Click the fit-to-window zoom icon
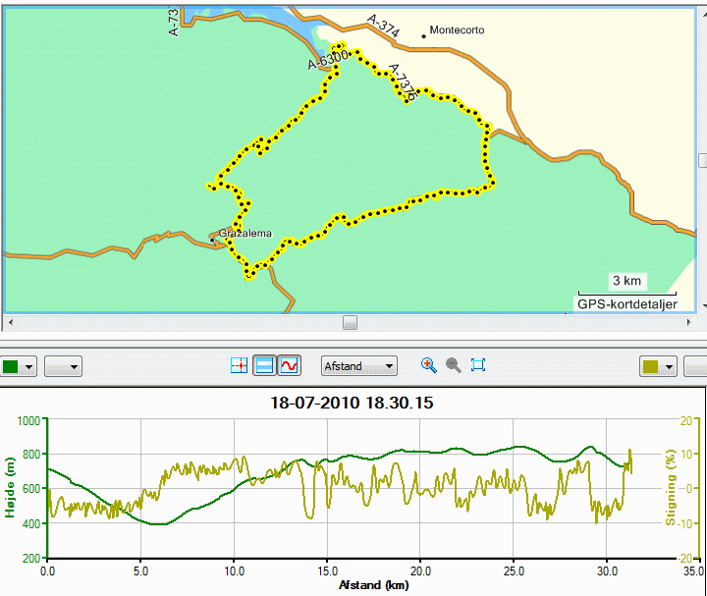Screen dimensions: 707x596 coord(478,364)
